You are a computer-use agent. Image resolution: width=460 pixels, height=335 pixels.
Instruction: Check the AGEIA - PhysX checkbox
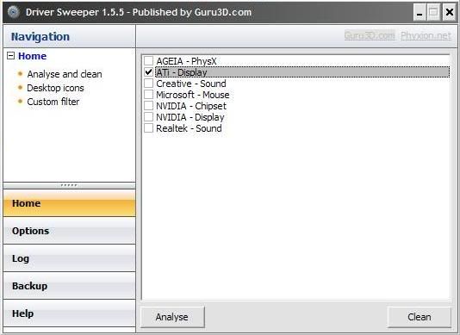(148, 61)
